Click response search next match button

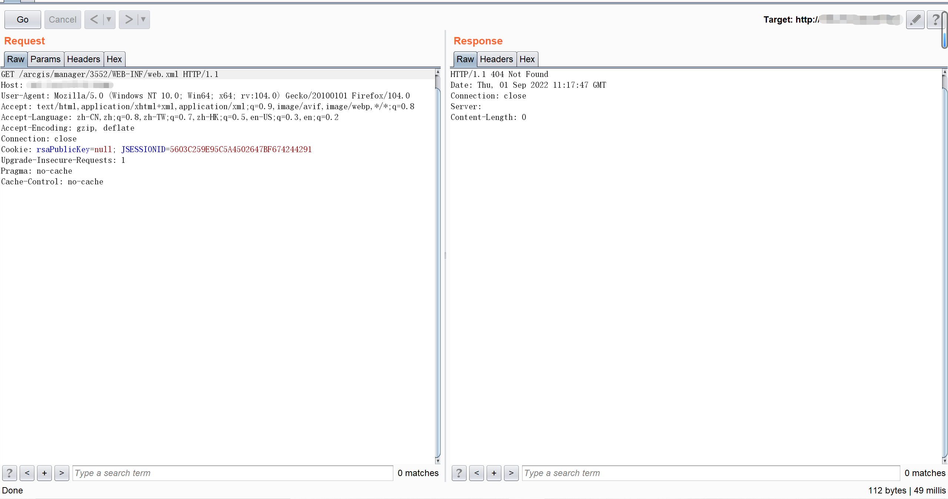point(511,473)
